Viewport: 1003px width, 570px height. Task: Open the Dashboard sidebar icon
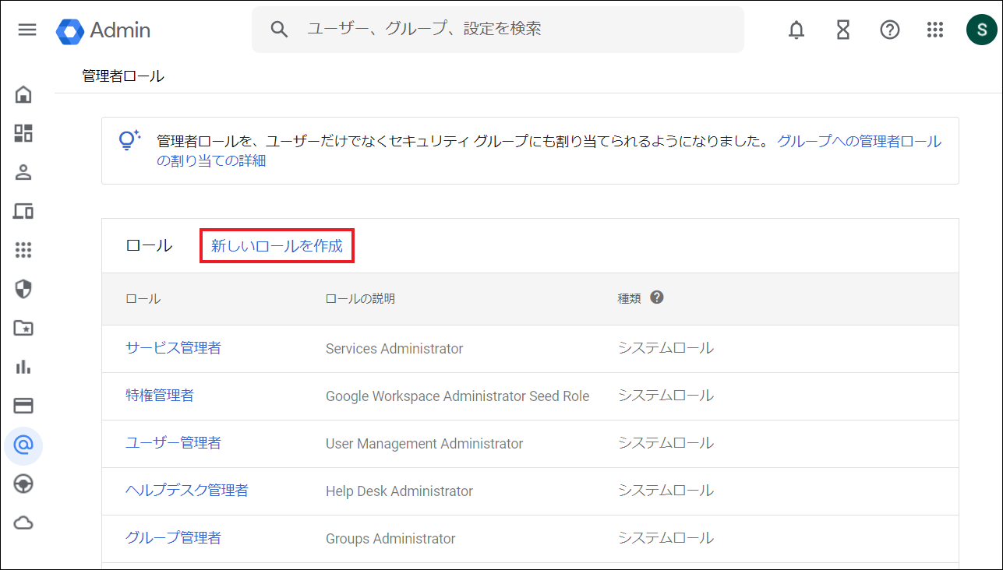23,133
